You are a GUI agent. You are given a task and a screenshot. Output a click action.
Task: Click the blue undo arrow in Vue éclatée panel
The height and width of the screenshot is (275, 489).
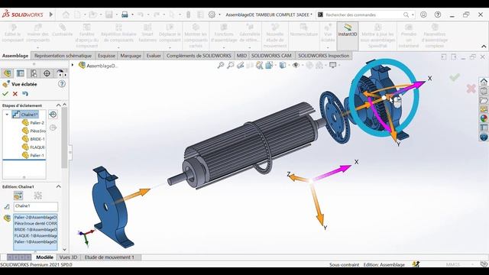click(25, 93)
